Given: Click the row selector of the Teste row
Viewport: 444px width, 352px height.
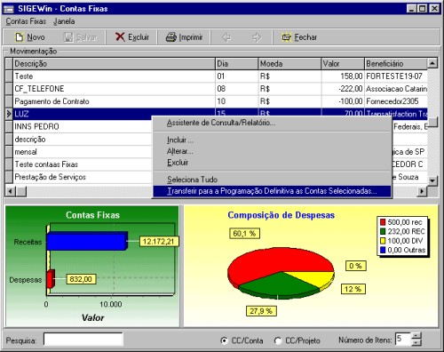Looking at the screenshot, I should pos(9,76).
